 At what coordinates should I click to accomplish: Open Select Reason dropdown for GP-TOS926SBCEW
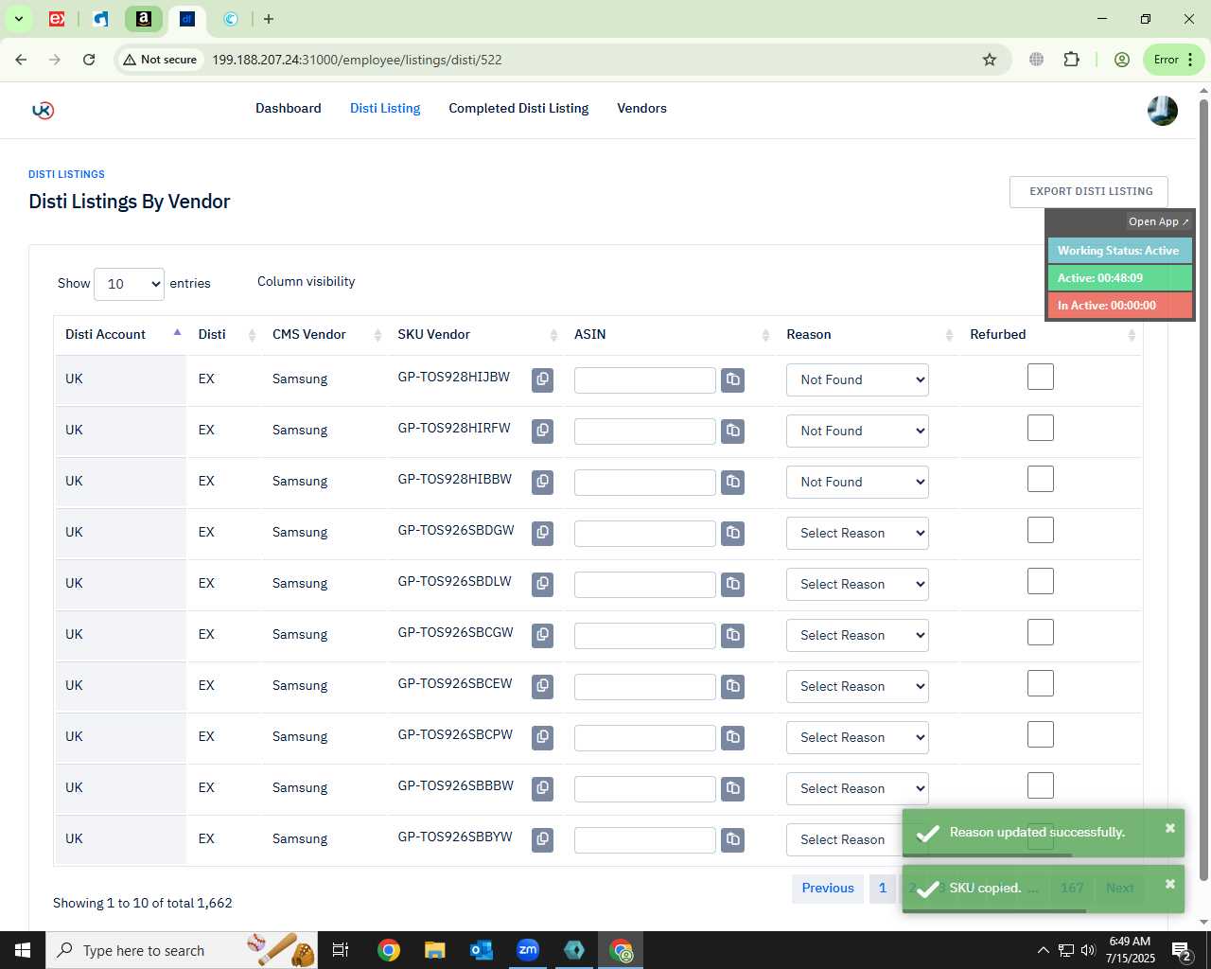click(857, 686)
